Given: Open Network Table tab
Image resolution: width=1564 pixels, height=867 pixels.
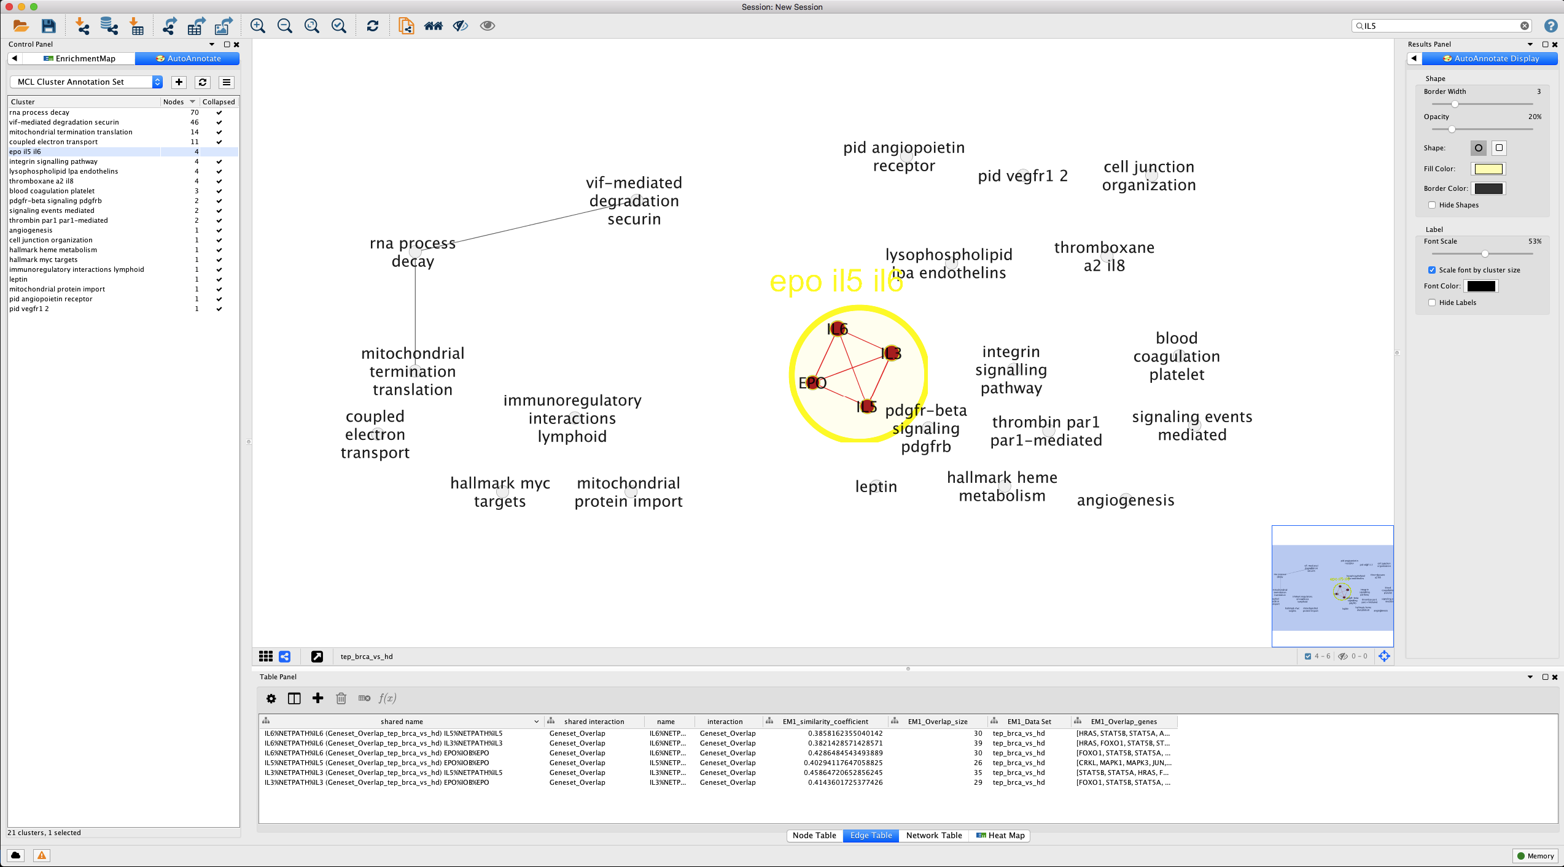Looking at the screenshot, I should tap(934, 835).
